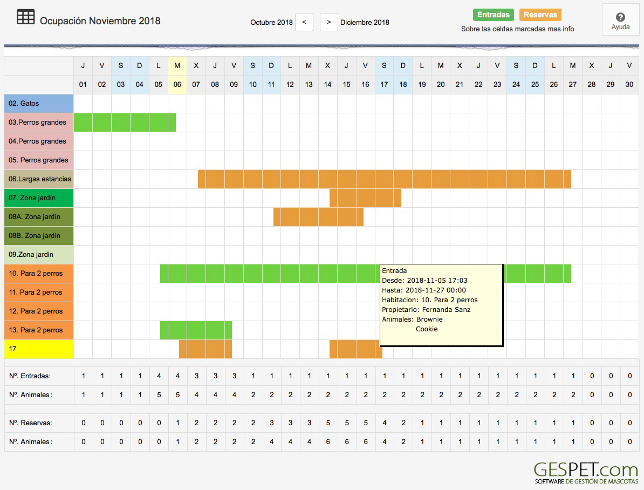Select the yellow room row 17
Image resolution: width=644 pixels, height=490 pixels.
tap(39, 349)
